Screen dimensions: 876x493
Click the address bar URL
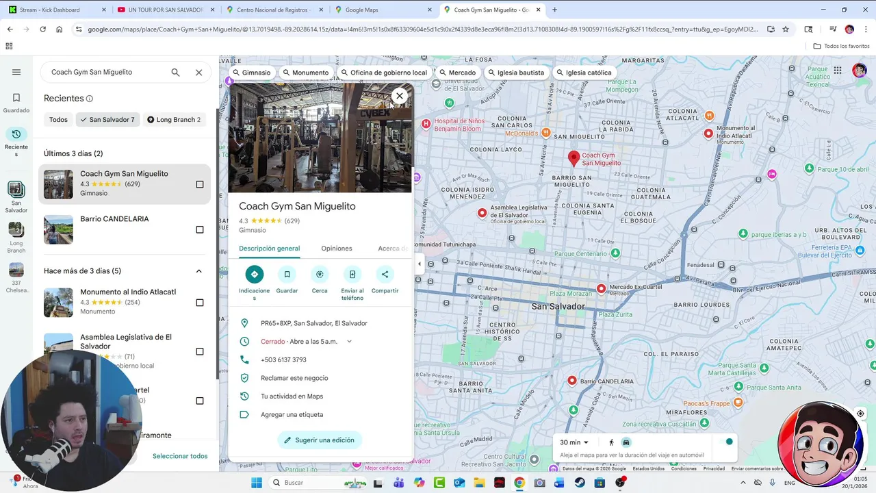tap(422, 29)
